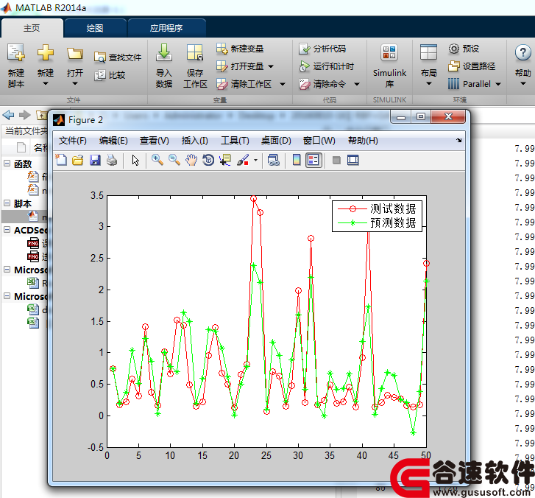535x498 pixels.
Task: Click Save Figure floppy disk icon
Action: (x=95, y=160)
